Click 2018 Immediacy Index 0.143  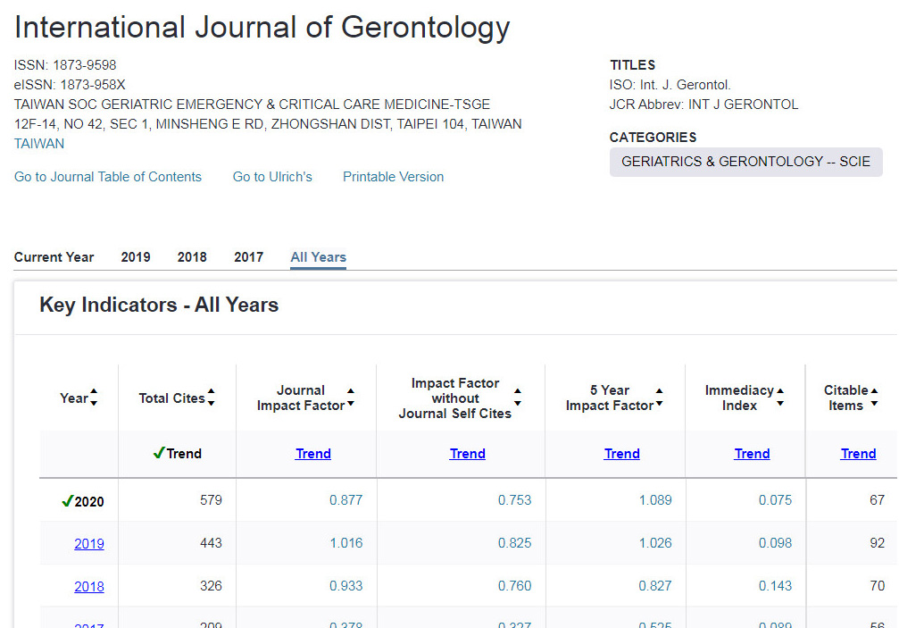pos(775,586)
